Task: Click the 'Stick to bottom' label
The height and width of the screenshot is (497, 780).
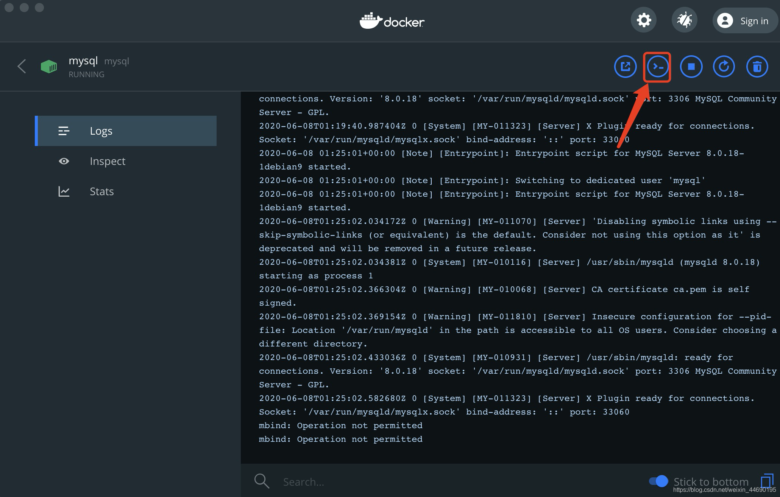Action: click(711, 481)
